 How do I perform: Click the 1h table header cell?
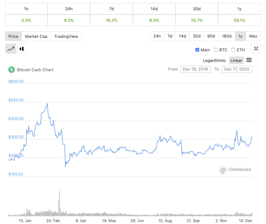(x=26, y=9)
